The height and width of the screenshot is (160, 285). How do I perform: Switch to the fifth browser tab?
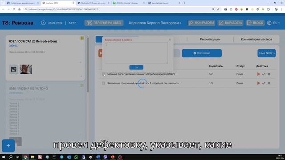point(164,3)
